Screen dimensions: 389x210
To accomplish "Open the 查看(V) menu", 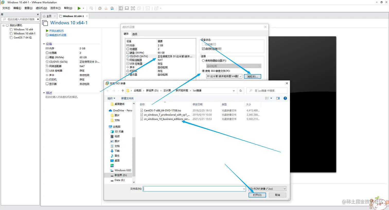I will point(29,8).
